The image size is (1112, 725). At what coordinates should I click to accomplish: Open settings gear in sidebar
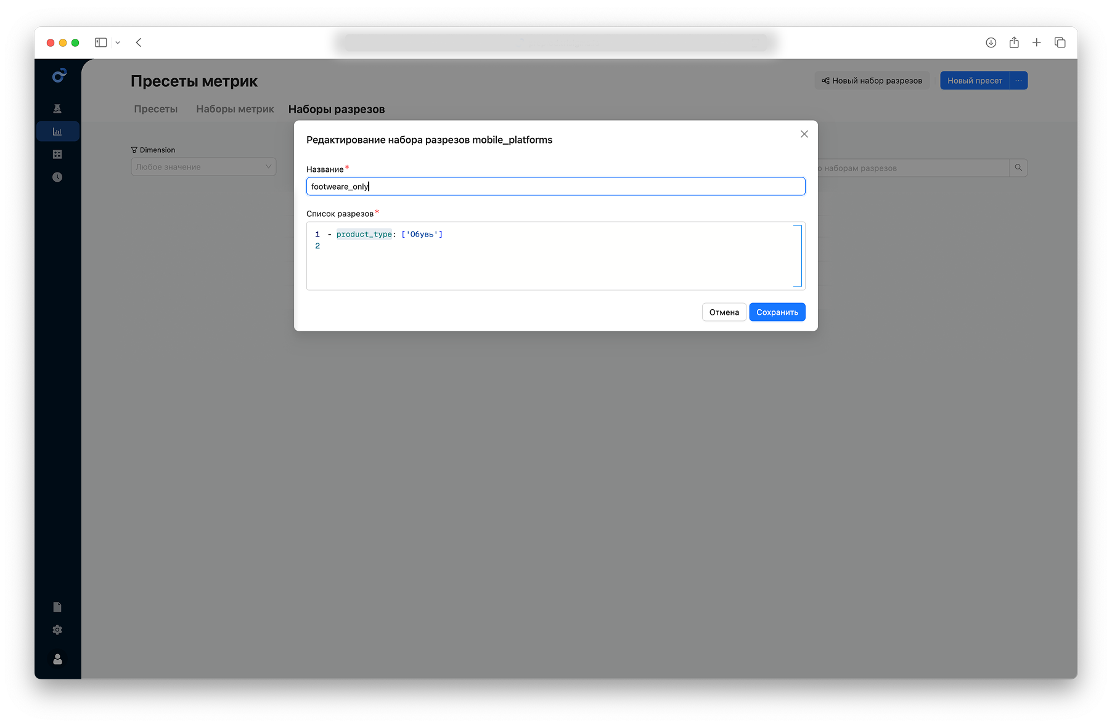tap(57, 630)
